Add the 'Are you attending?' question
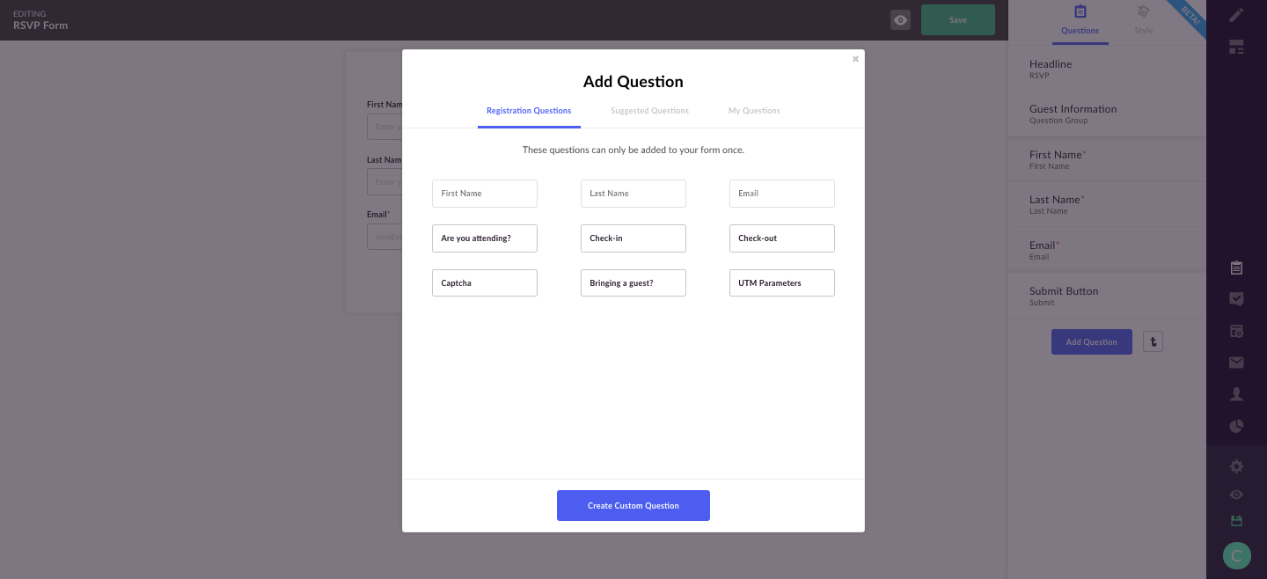The width and height of the screenshot is (1267, 579). click(x=485, y=238)
